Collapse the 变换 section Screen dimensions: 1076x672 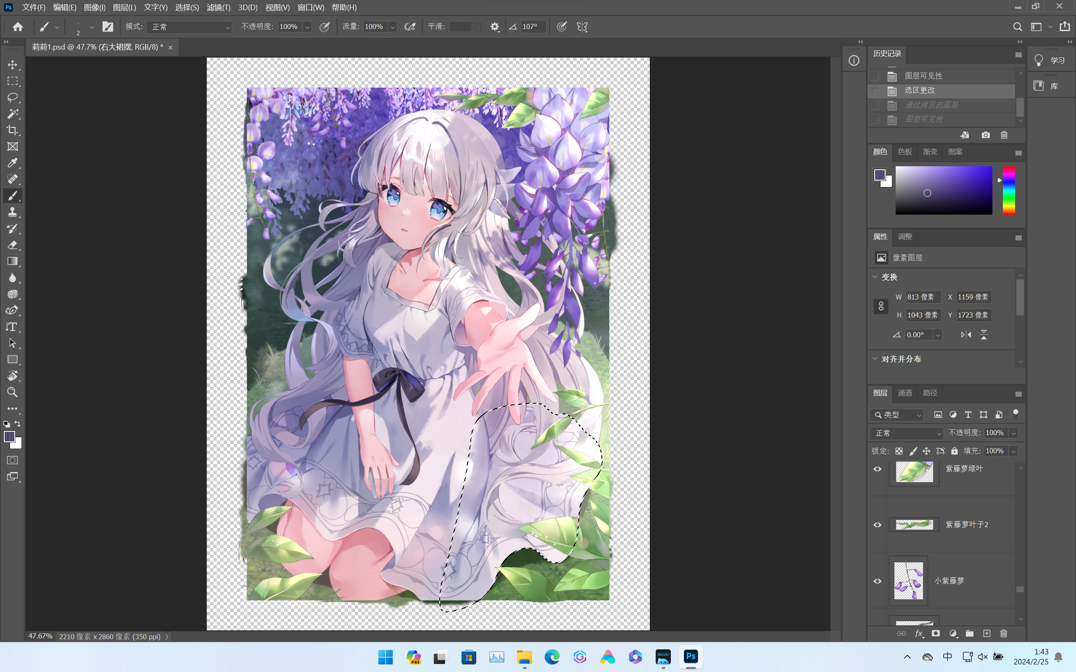[875, 277]
